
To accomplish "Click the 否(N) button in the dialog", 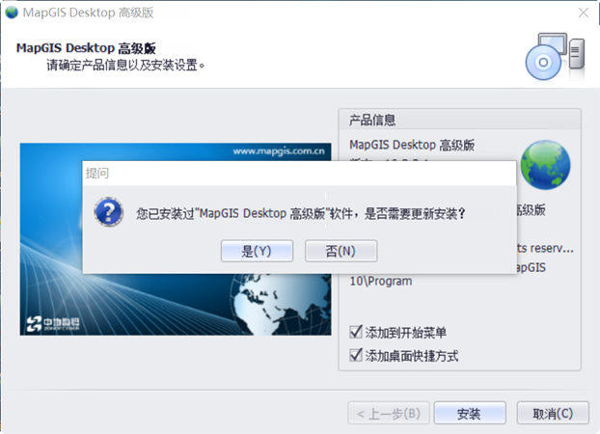I will click(341, 251).
